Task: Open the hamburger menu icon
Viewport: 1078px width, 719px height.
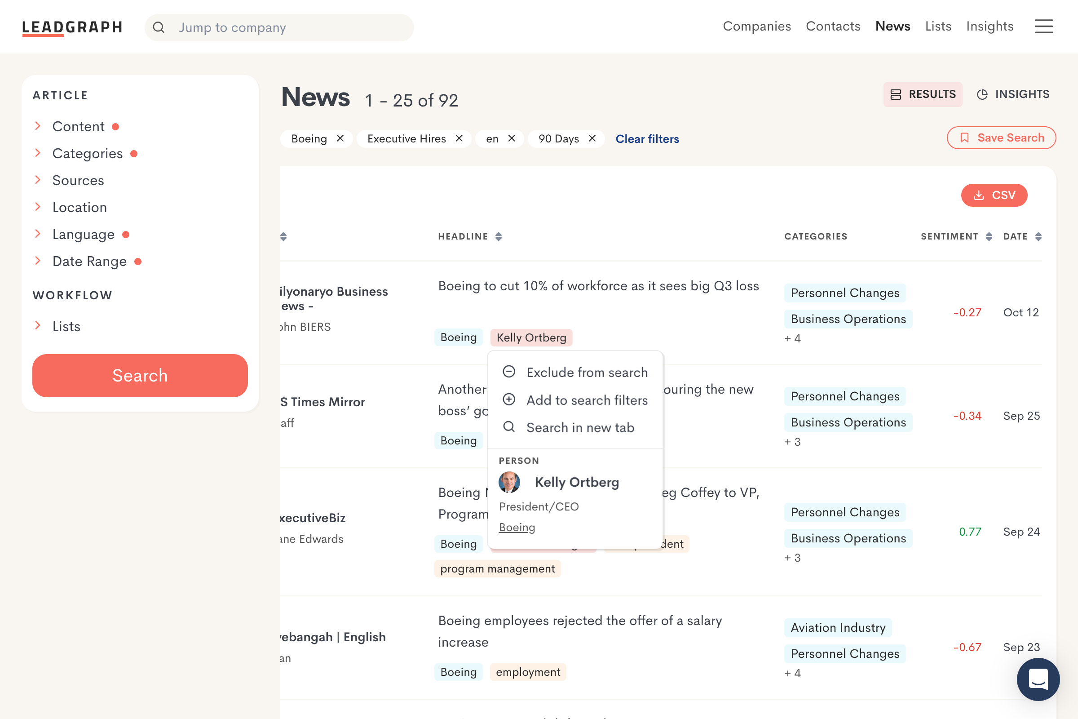Action: [1043, 27]
